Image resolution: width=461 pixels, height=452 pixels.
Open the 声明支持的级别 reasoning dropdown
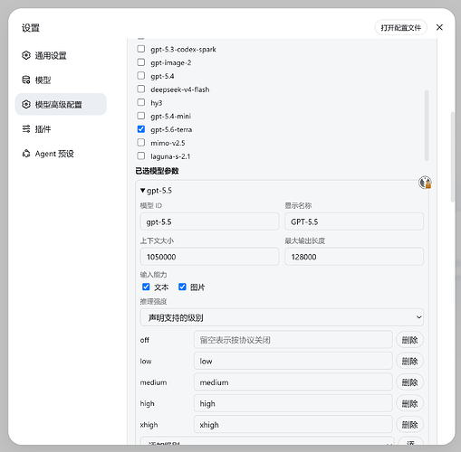282,317
